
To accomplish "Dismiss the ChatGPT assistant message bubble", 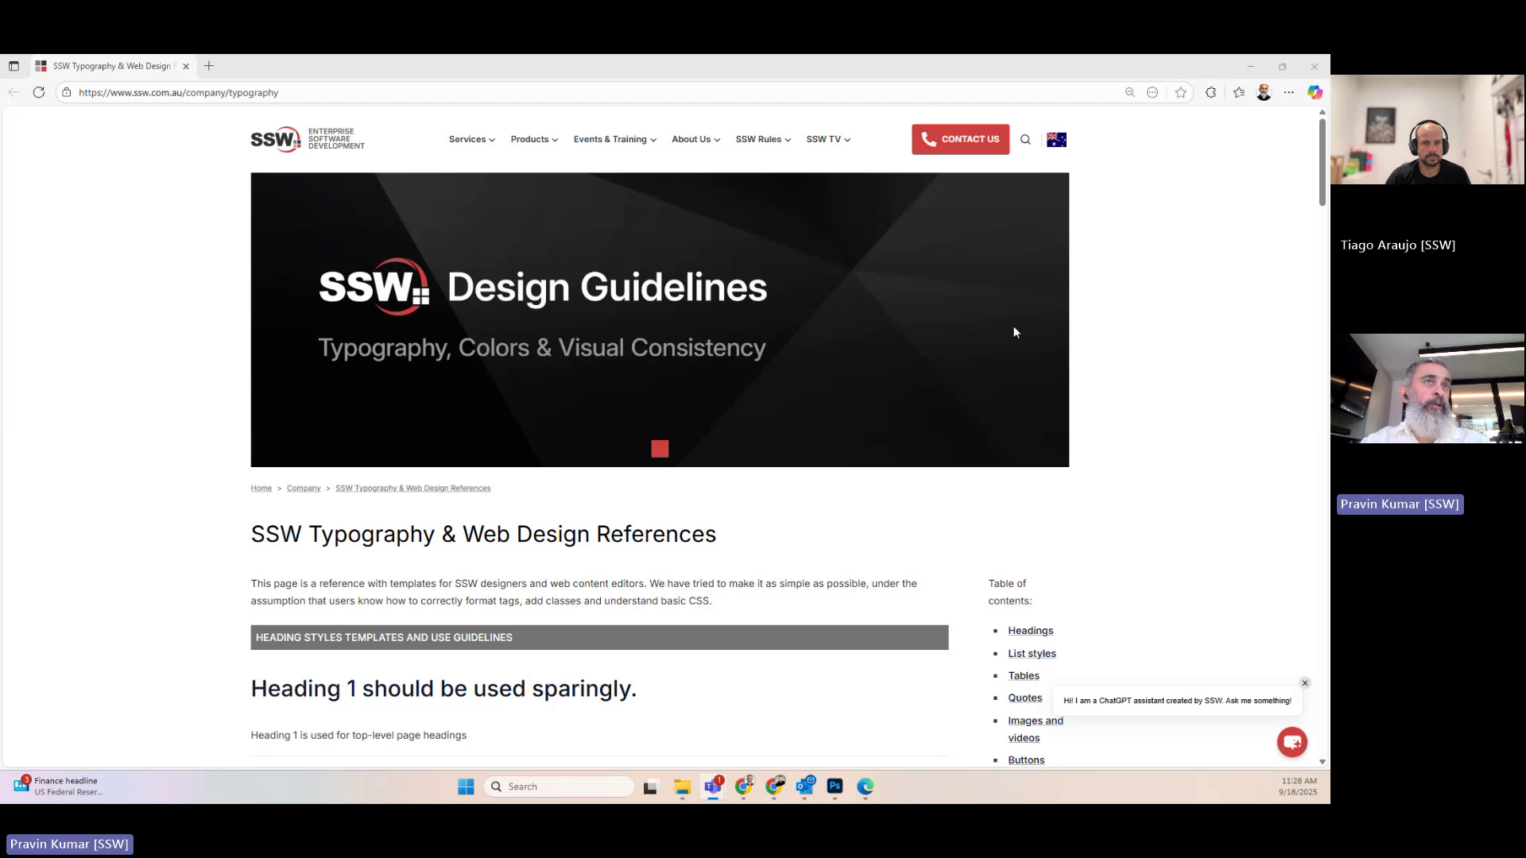I will [1304, 683].
